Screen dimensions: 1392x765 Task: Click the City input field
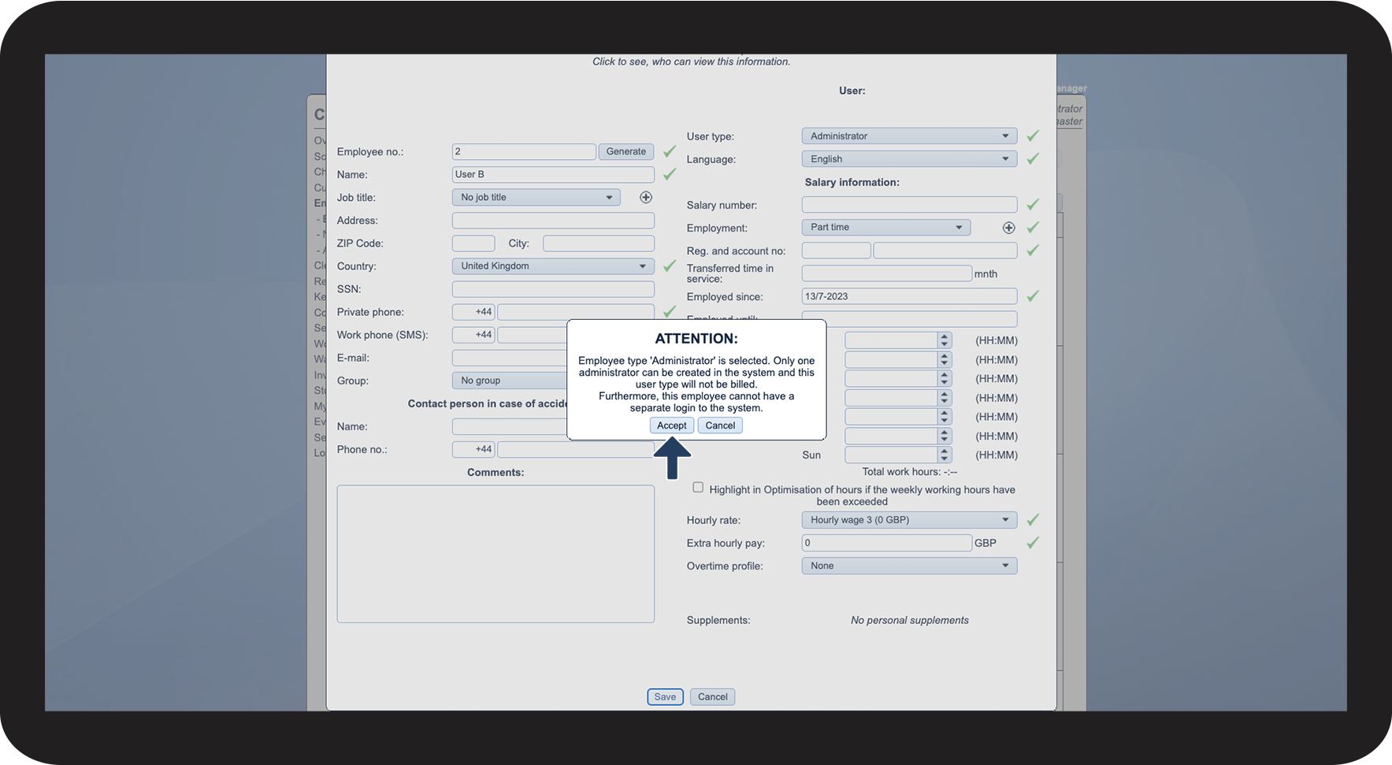(599, 243)
